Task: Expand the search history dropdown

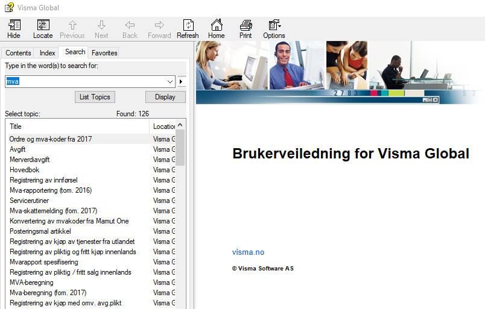Action: (170, 81)
